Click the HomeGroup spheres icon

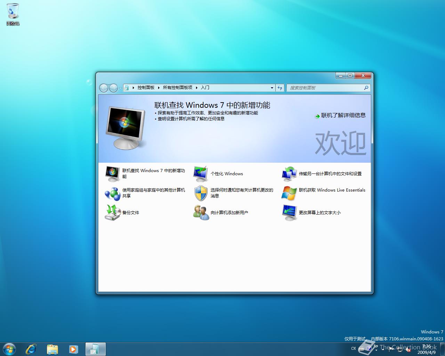(112, 193)
